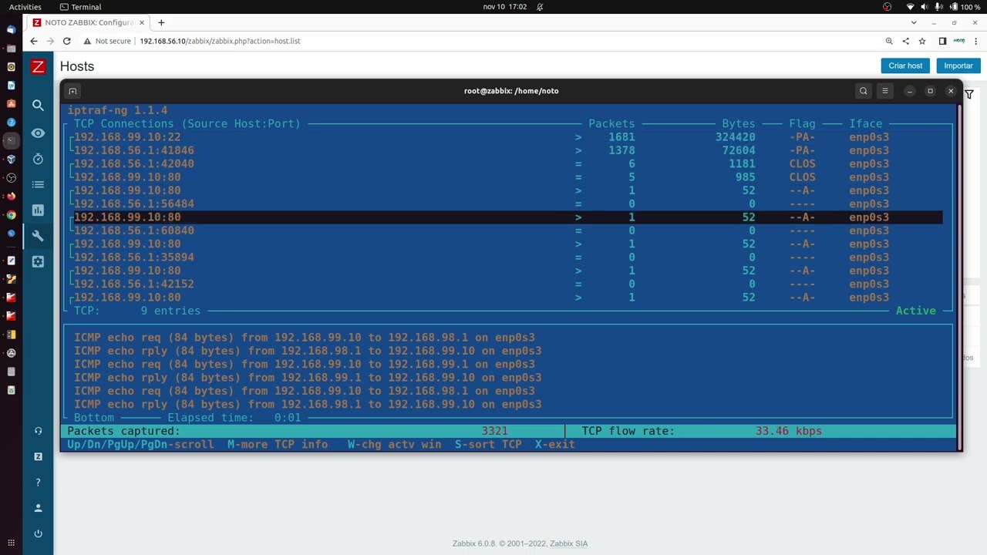Select row 192.168.56.1:60840 in iptraf

[508, 230]
